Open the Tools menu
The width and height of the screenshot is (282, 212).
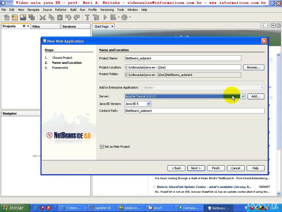point(120,10)
